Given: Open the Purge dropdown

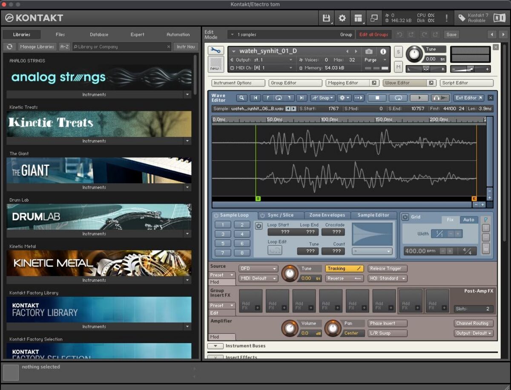Looking at the screenshot, I should [x=376, y=60].
